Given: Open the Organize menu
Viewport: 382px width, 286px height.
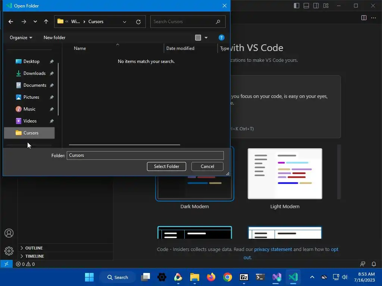Looking at the screenshot, I should (21, 38).
